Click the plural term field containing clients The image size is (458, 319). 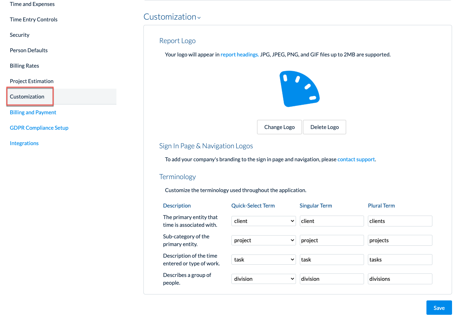[400, 221]
